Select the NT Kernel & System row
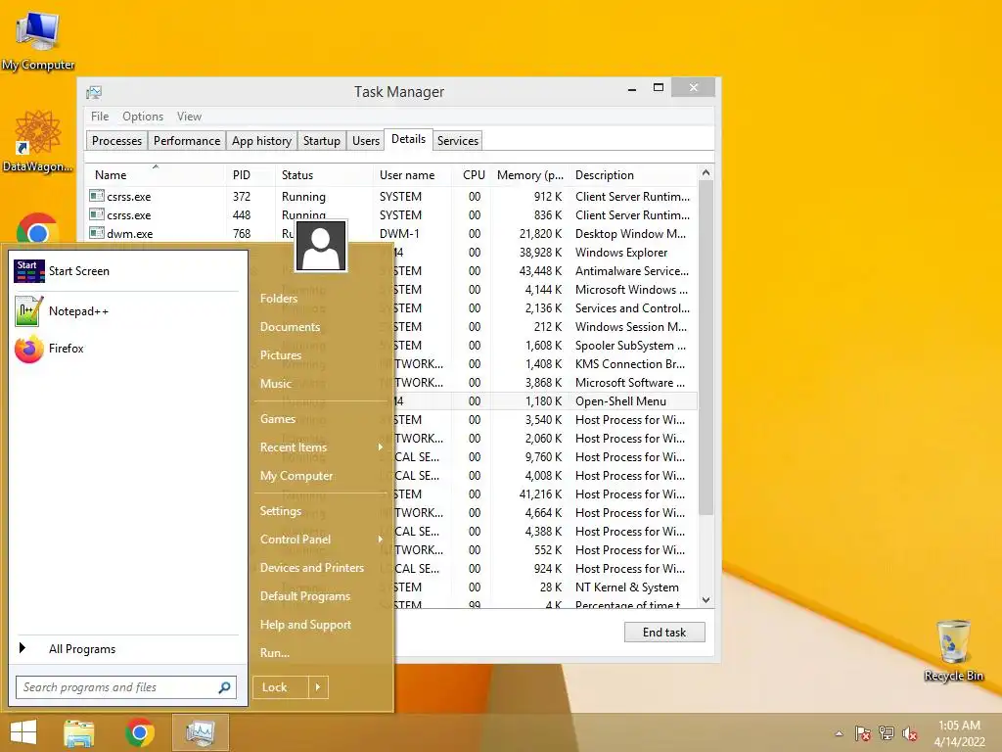The height and width of the screenshot is (752, 1002). [546, 587]
